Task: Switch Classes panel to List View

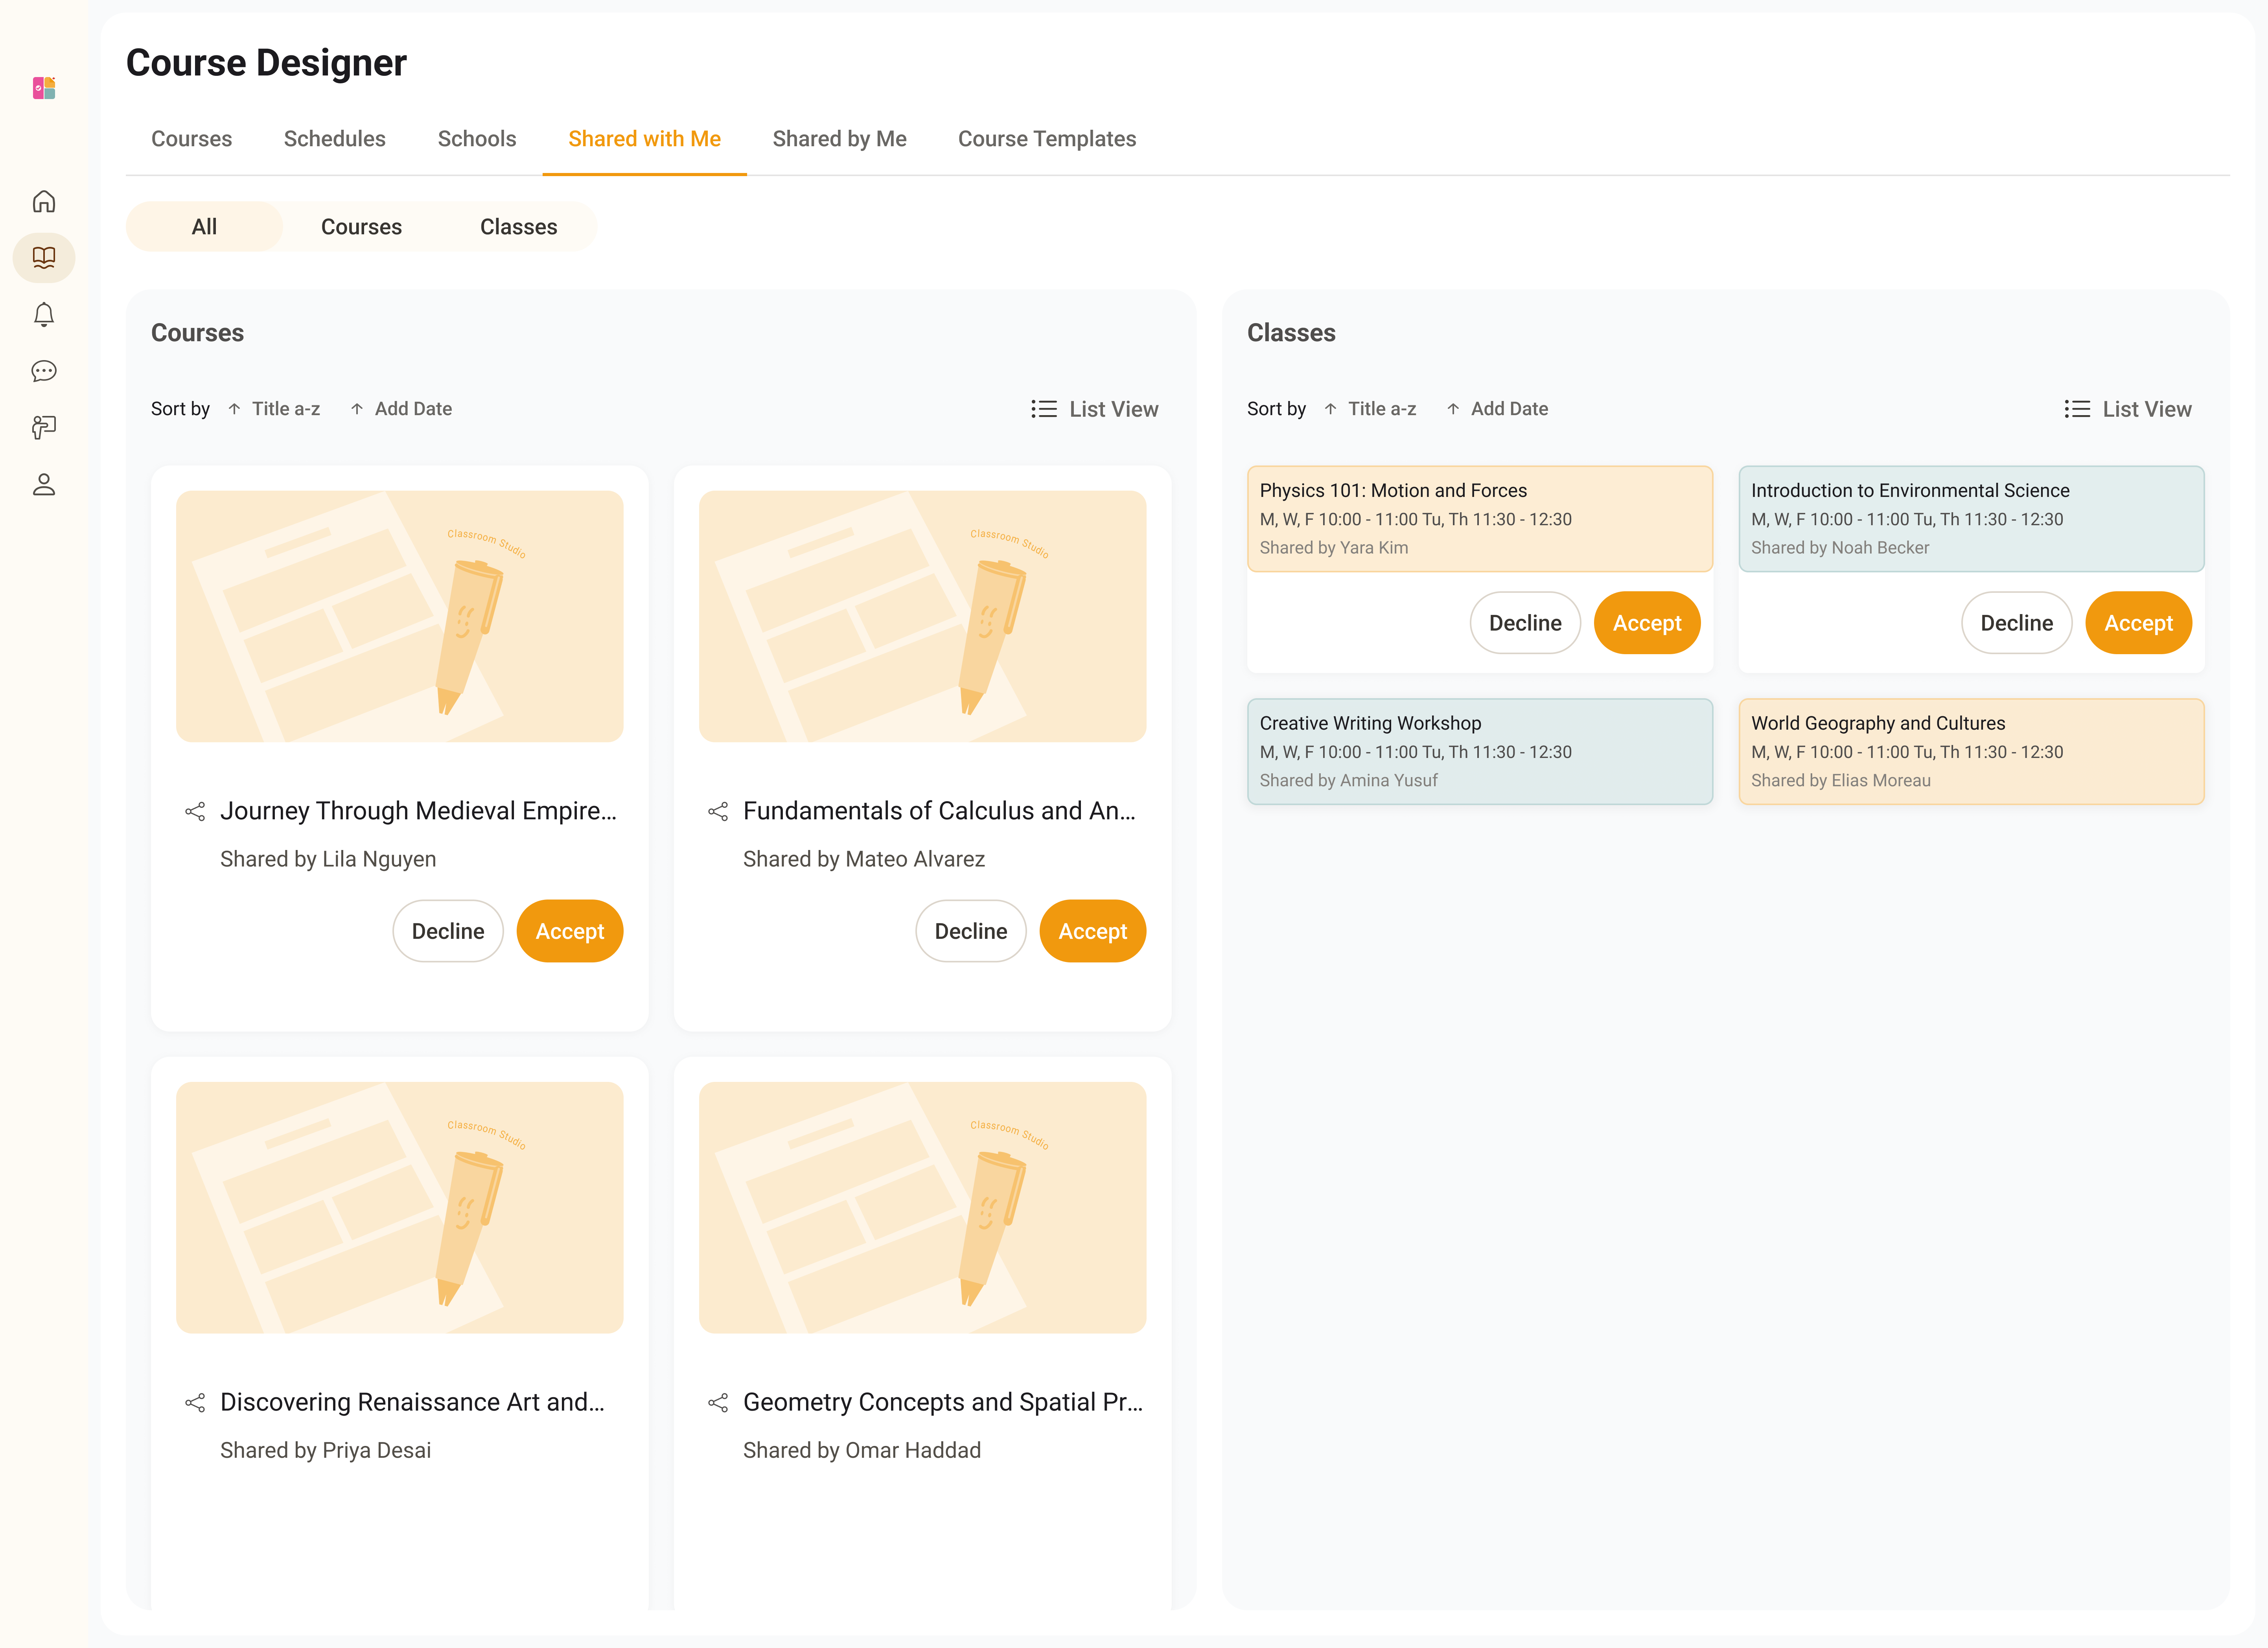Action: point(2128,409)
